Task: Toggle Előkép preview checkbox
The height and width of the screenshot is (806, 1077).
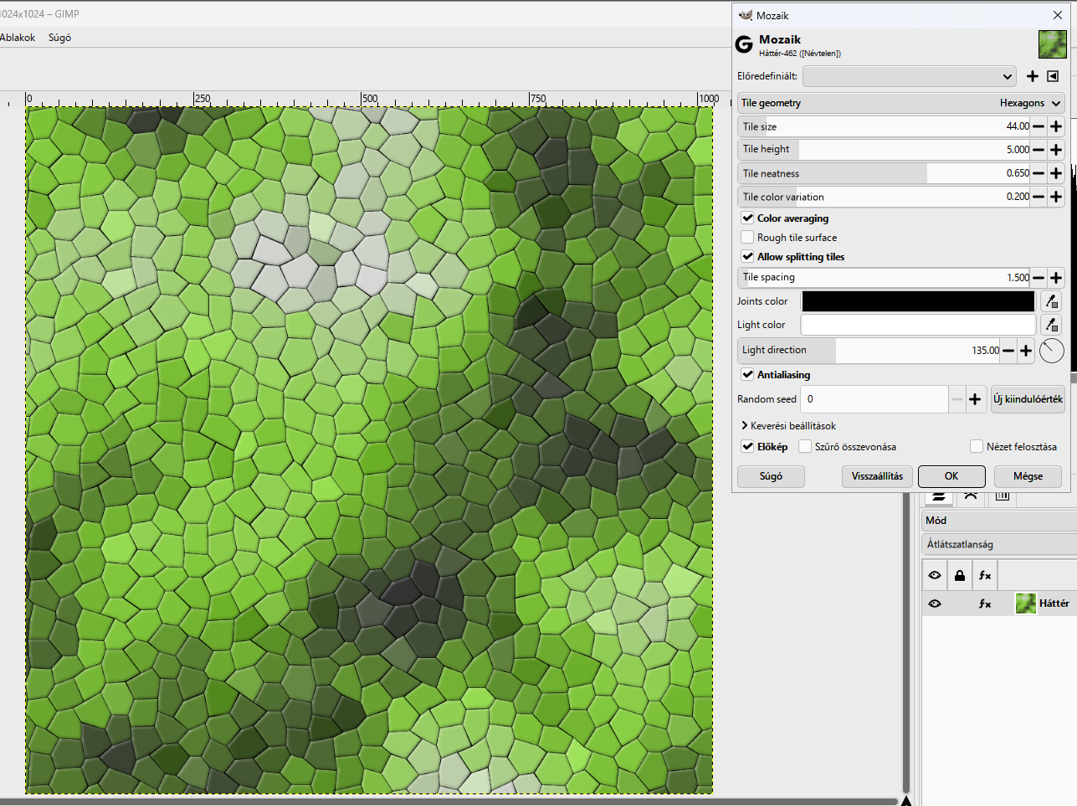Action: pyautogui.click(x=748, y=447)
